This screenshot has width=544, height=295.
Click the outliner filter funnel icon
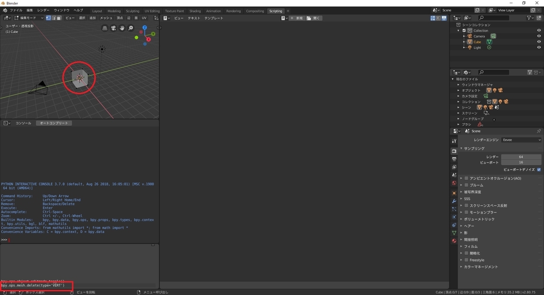point(530,18)
